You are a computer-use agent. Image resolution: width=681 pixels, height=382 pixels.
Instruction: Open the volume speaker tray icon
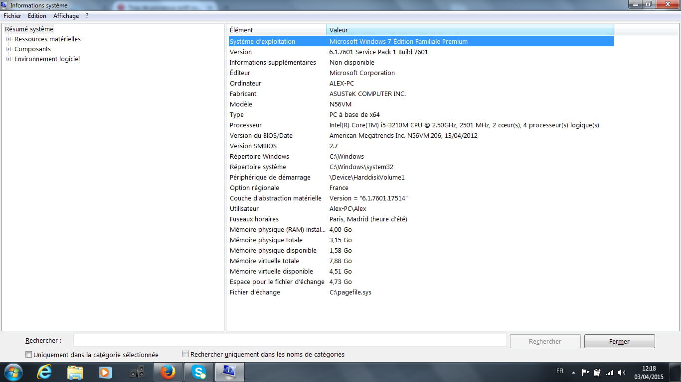(x=621, y=372)
